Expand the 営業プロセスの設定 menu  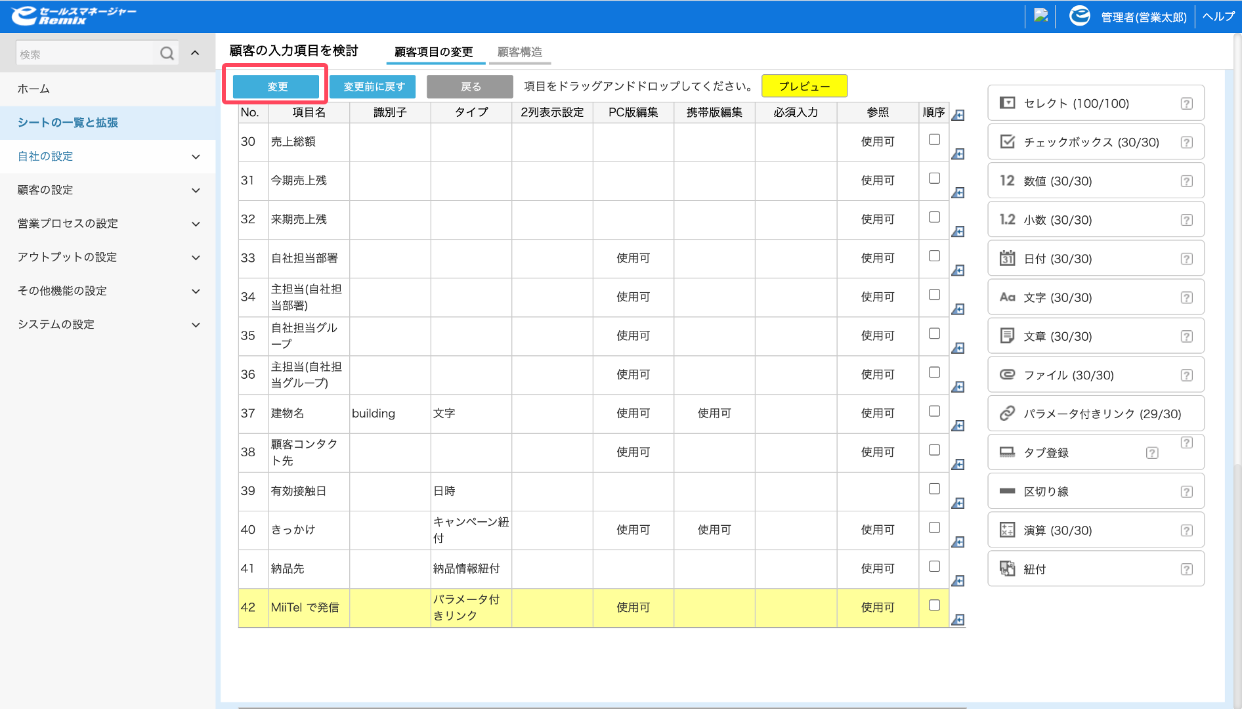click(x=108, y=223)
